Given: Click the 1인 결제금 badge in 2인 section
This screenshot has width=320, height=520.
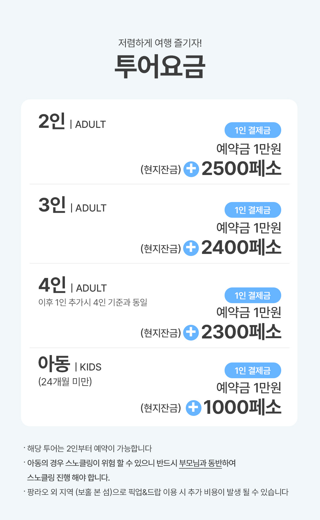Looking at the screenshot, I should pos(253,130).
